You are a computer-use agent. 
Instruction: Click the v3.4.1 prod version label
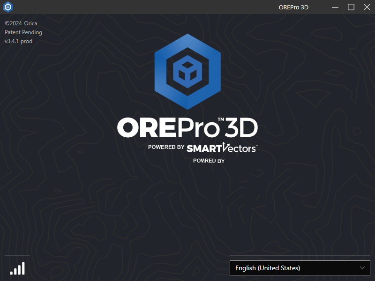[x=18, y=41]
